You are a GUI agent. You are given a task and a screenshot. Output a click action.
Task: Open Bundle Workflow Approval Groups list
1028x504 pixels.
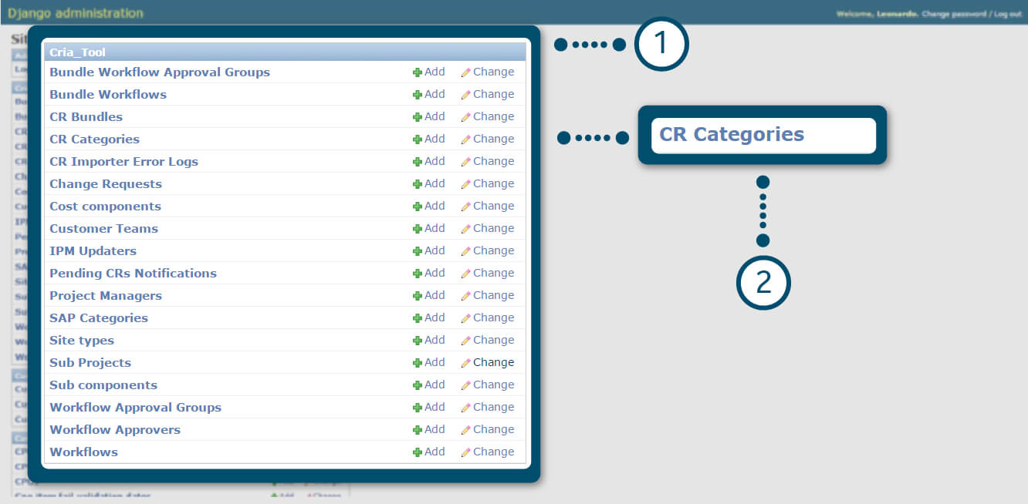pos(159,72)
